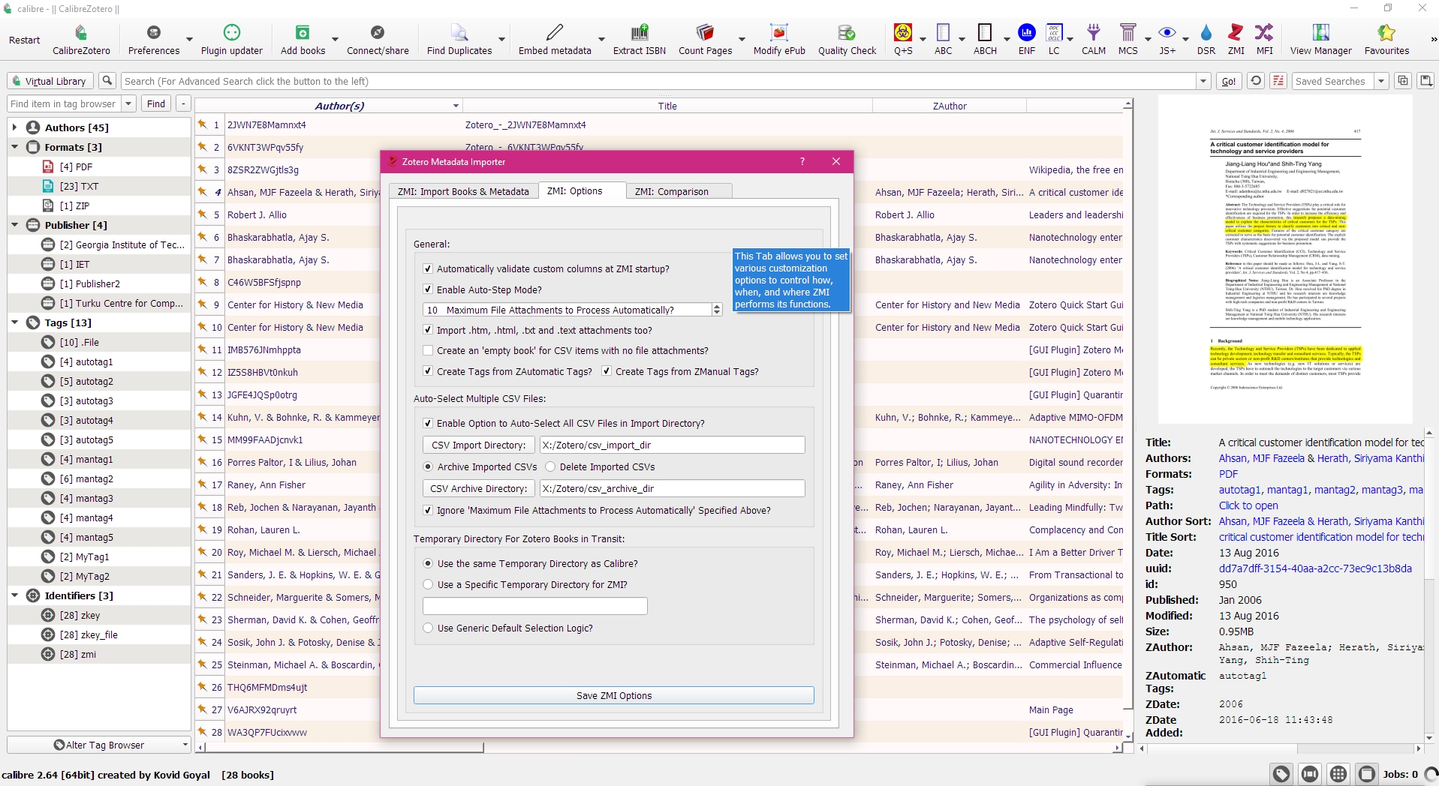Toggle Create Tags from ZAutomatic Tags
The width and height of the screenshot is (1439, 786).
428,371
